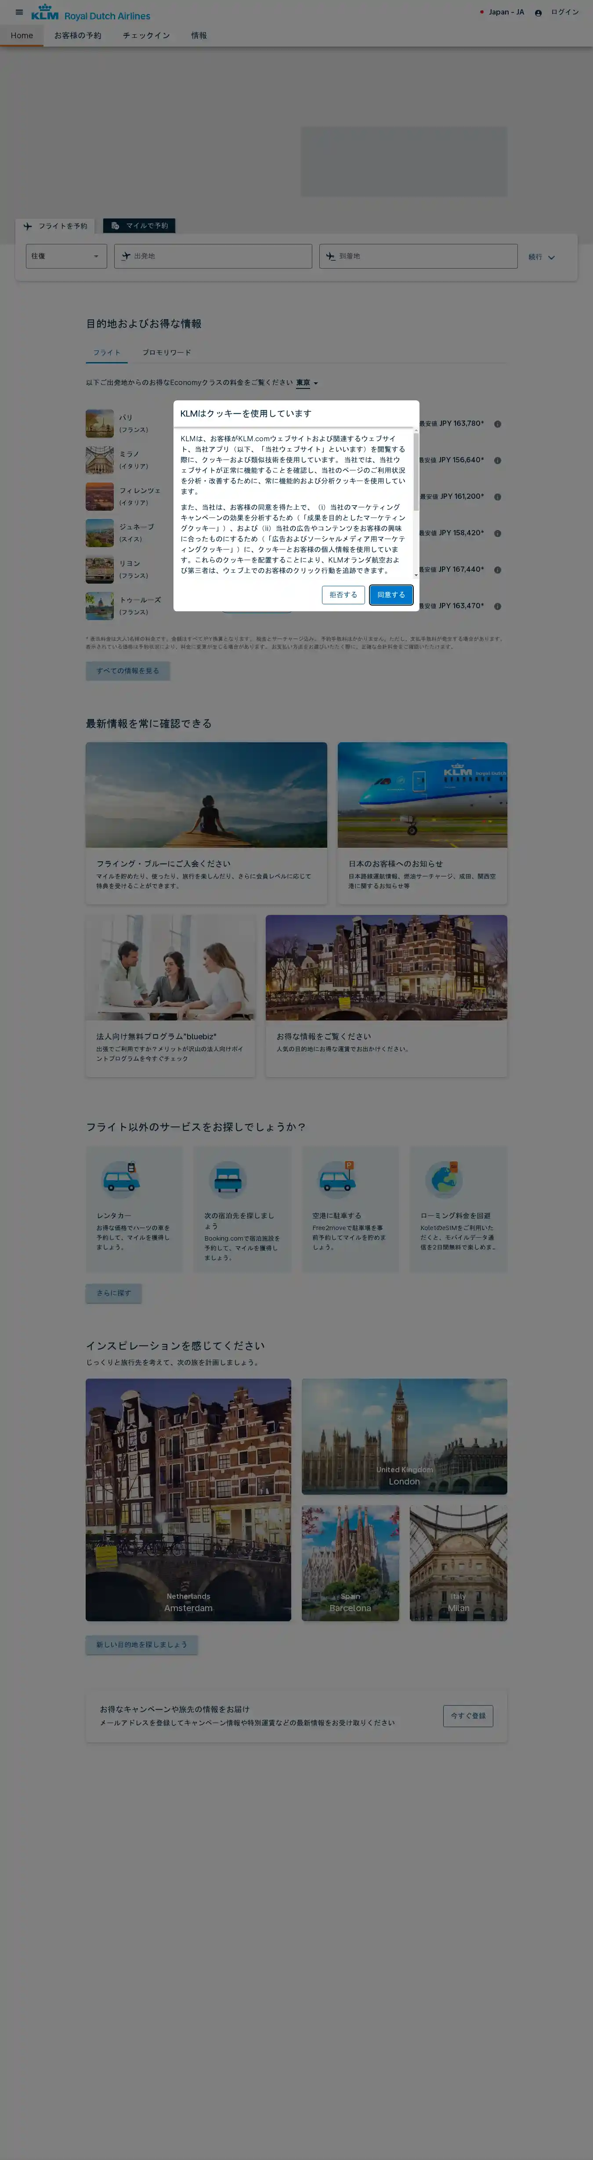
Task: Decline cookies with 拒否する button
Action: (x=343, y=595)
